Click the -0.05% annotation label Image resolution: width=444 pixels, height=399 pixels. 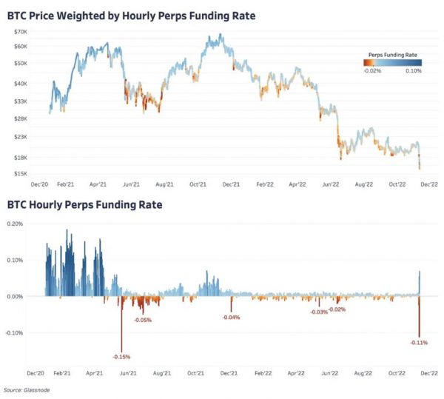point(143,320)
